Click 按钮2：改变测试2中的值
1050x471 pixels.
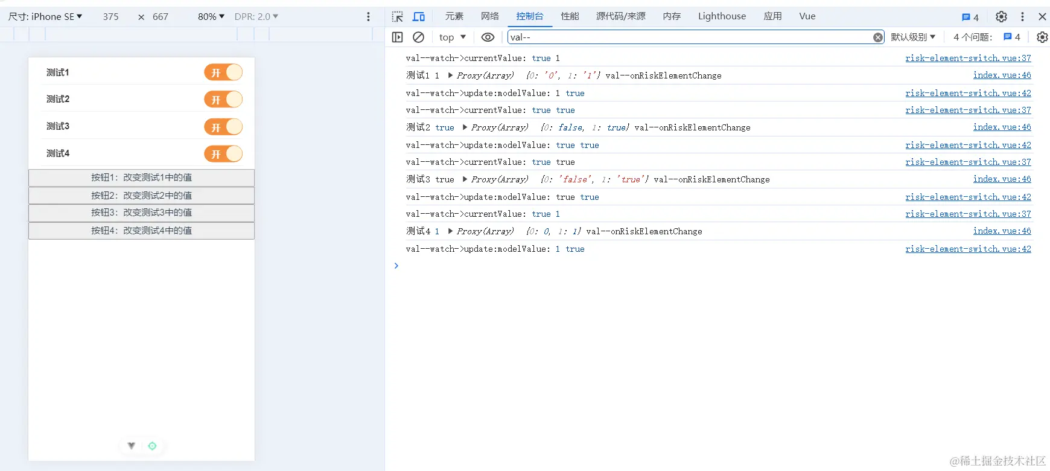click(141, 196)
